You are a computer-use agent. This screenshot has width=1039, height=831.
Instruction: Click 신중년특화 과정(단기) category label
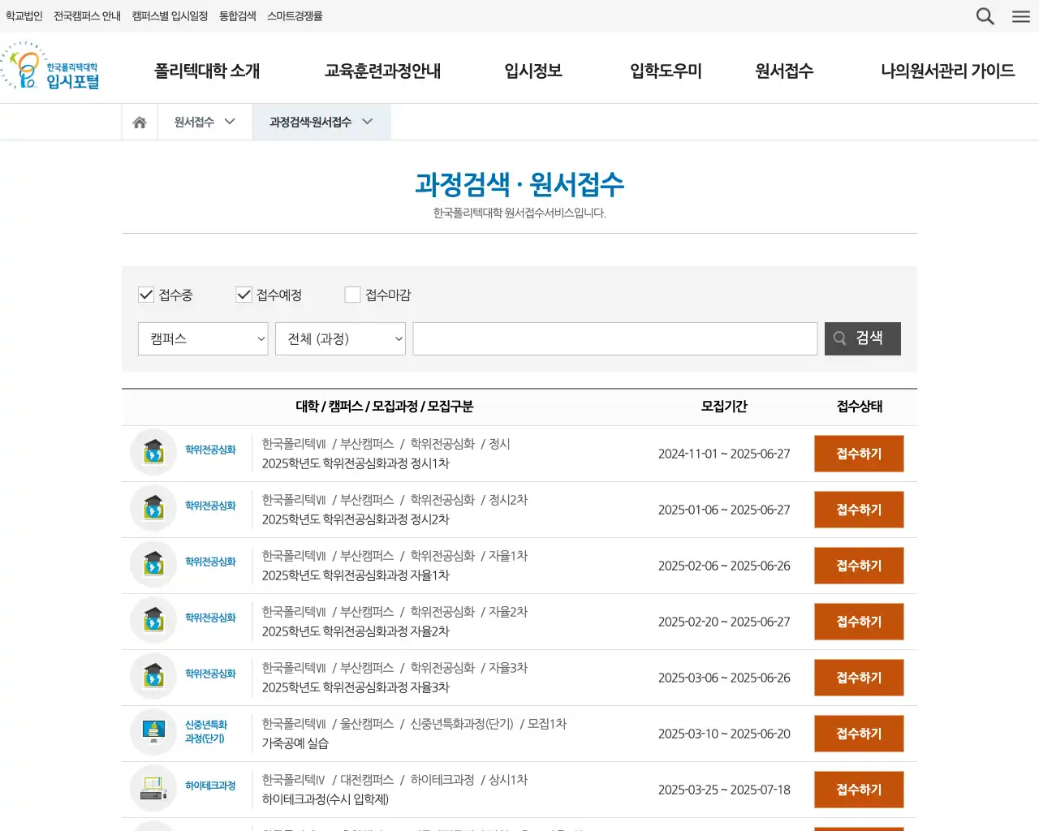click(x=205, y=732)
